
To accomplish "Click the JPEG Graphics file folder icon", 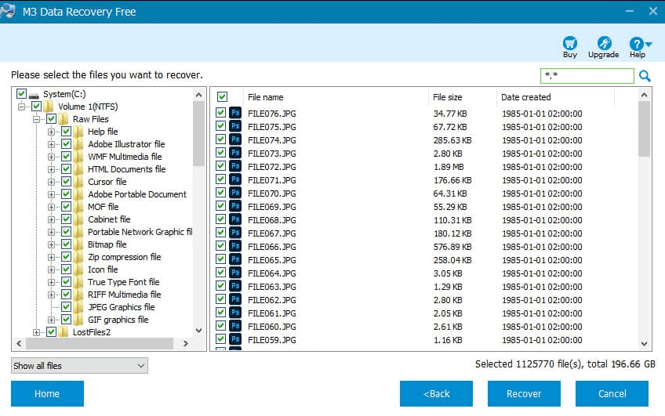I will 78,307.
